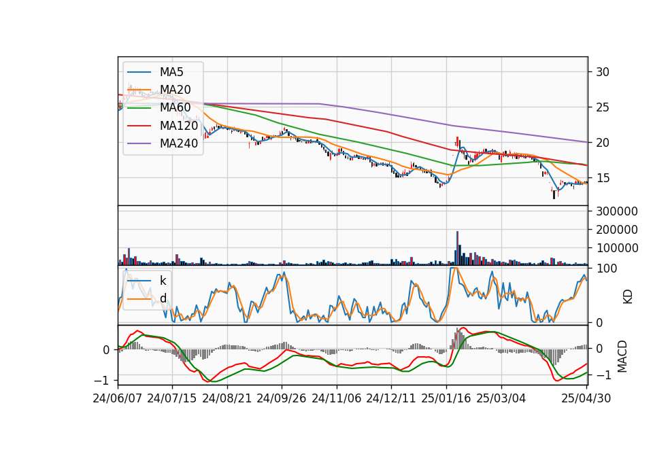Click the KD axis value 100
653x469 pixels.
607,268
